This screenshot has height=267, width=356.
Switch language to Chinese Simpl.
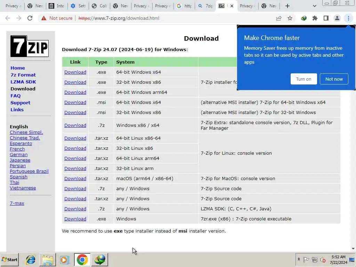(x=26, y=132)
